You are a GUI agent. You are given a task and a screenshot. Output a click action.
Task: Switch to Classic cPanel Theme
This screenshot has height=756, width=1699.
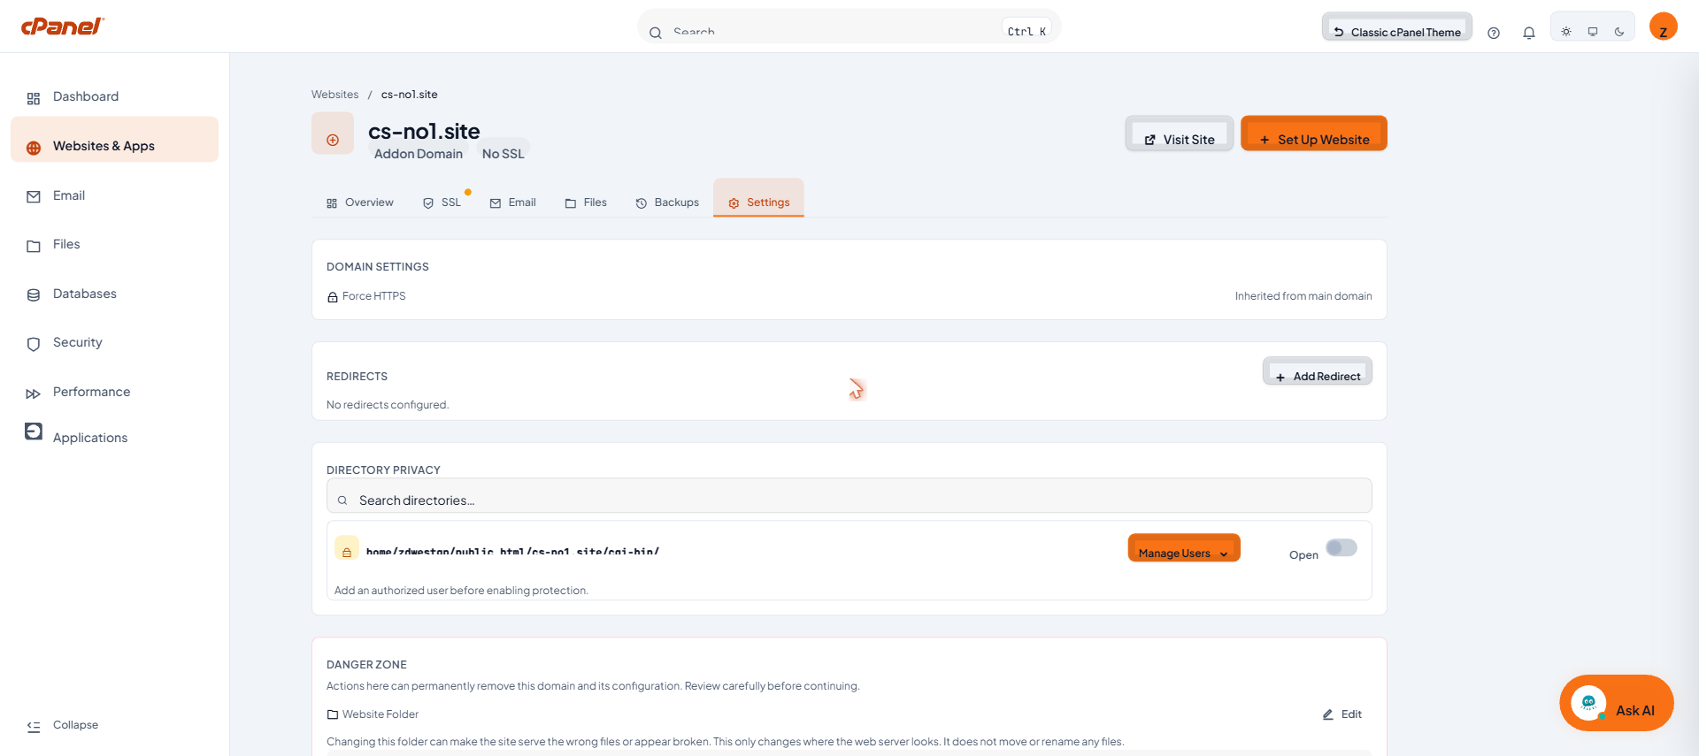click(1397, 27)
